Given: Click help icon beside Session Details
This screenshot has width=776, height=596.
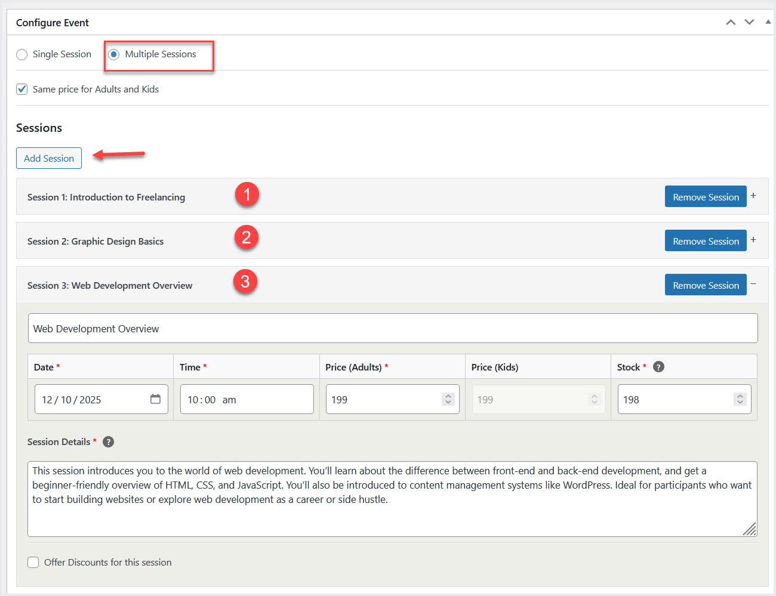Looking at the screenshot, I should point(108,442).
